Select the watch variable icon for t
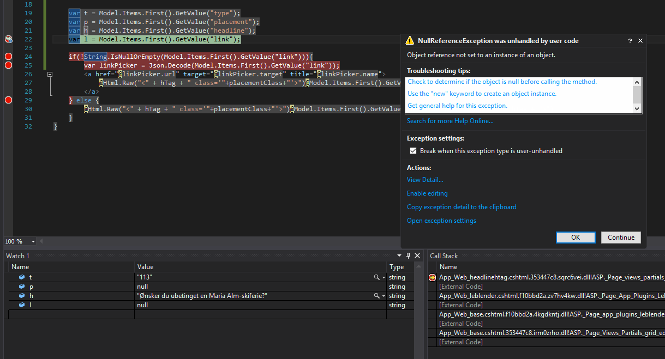The height and width of the screenshot is (359, 665). tap(22, 277)
